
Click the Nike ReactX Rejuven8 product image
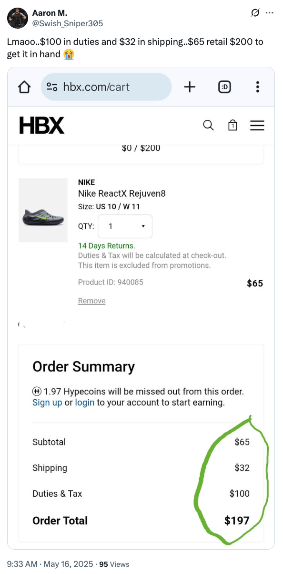click(43, 210)
